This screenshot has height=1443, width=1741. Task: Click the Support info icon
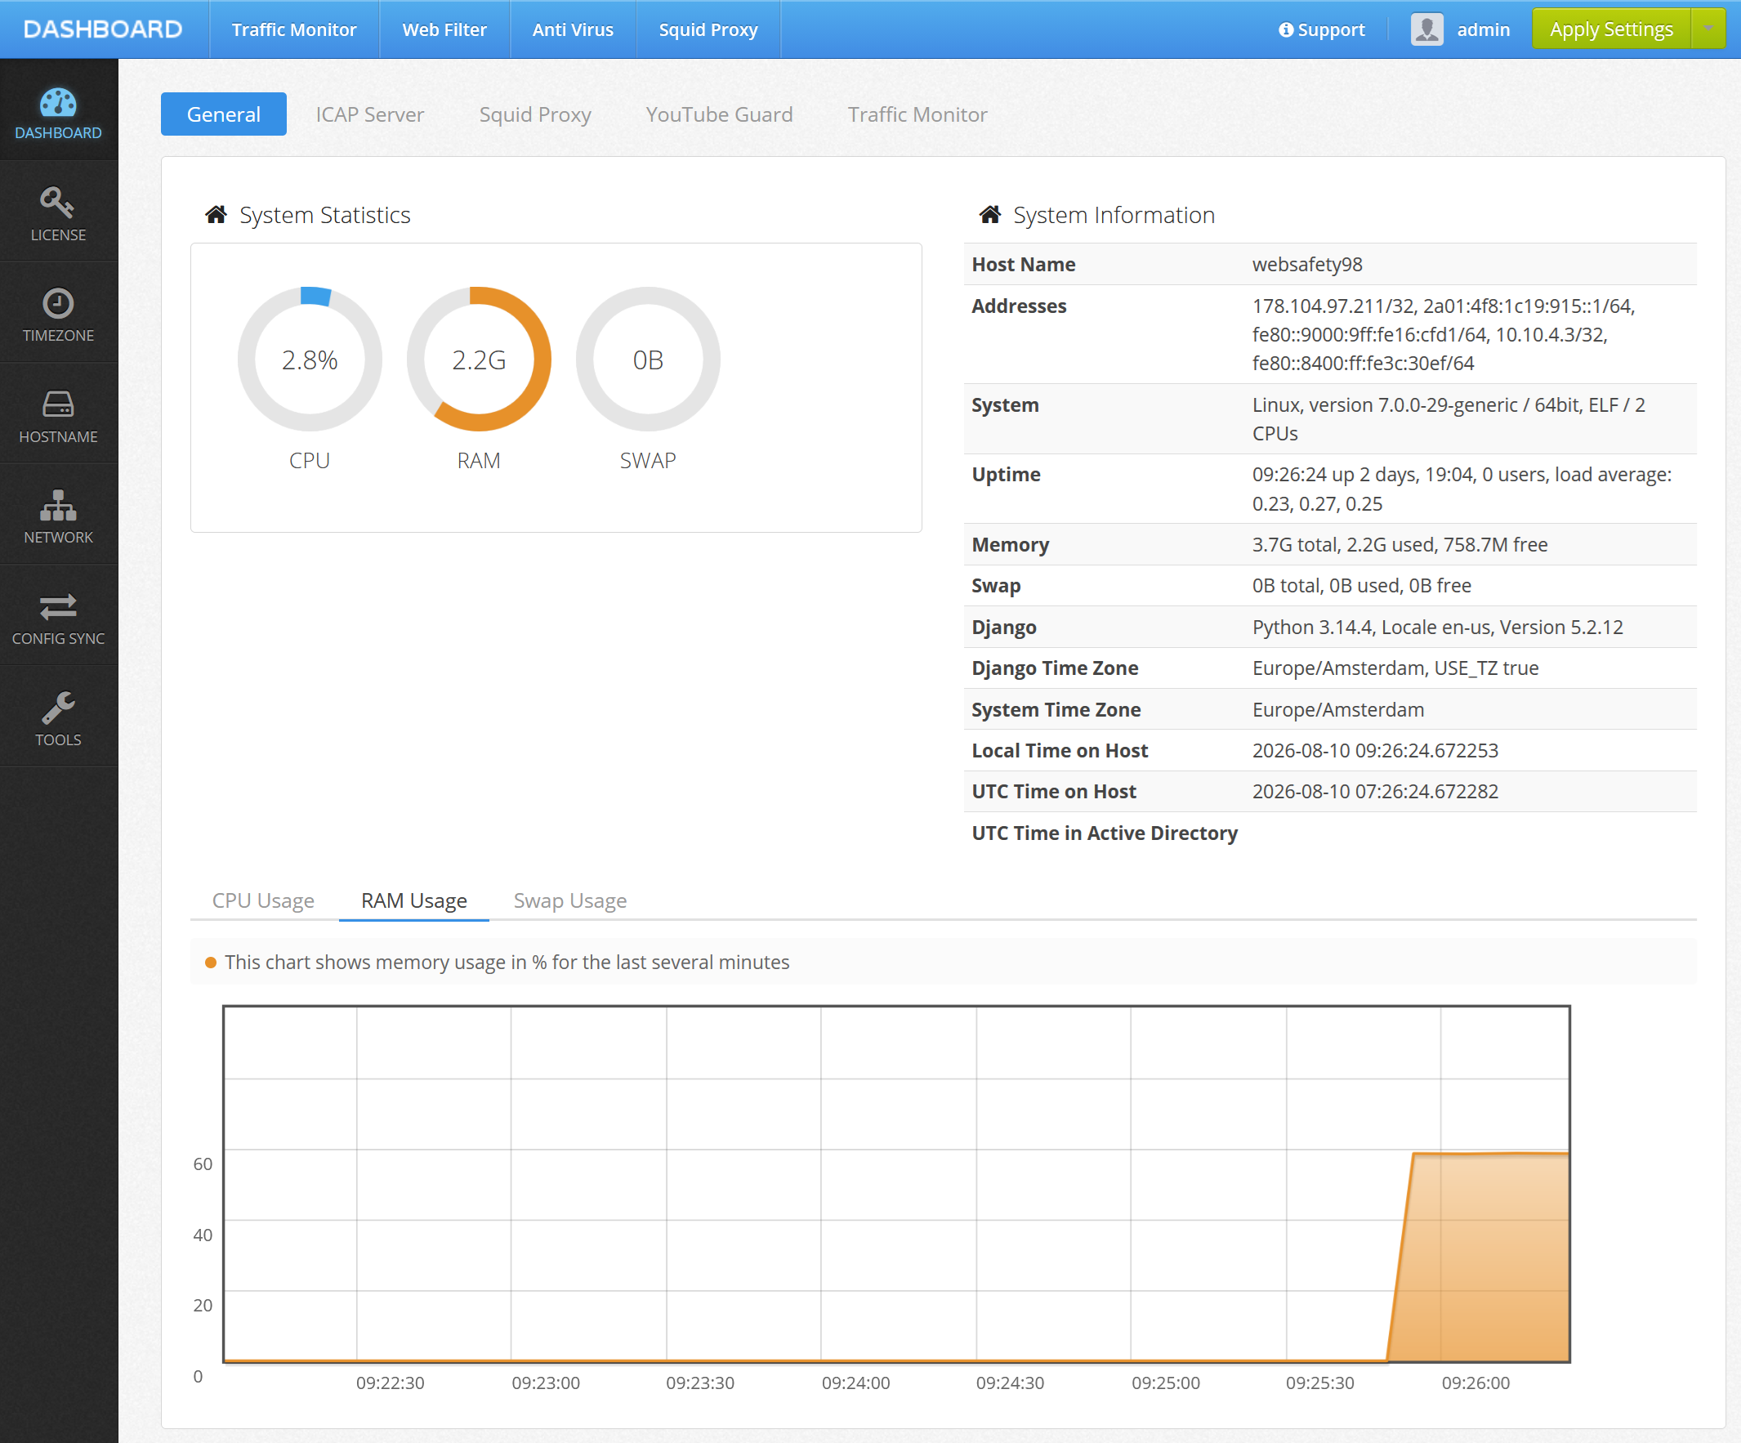pyautogui.click(x=1286, y=30)
